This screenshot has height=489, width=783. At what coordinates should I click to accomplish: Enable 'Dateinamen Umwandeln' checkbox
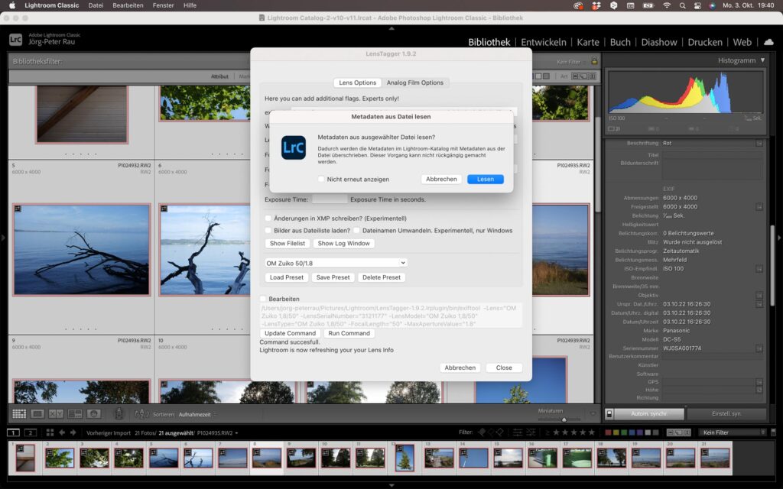tap(356, 231)
